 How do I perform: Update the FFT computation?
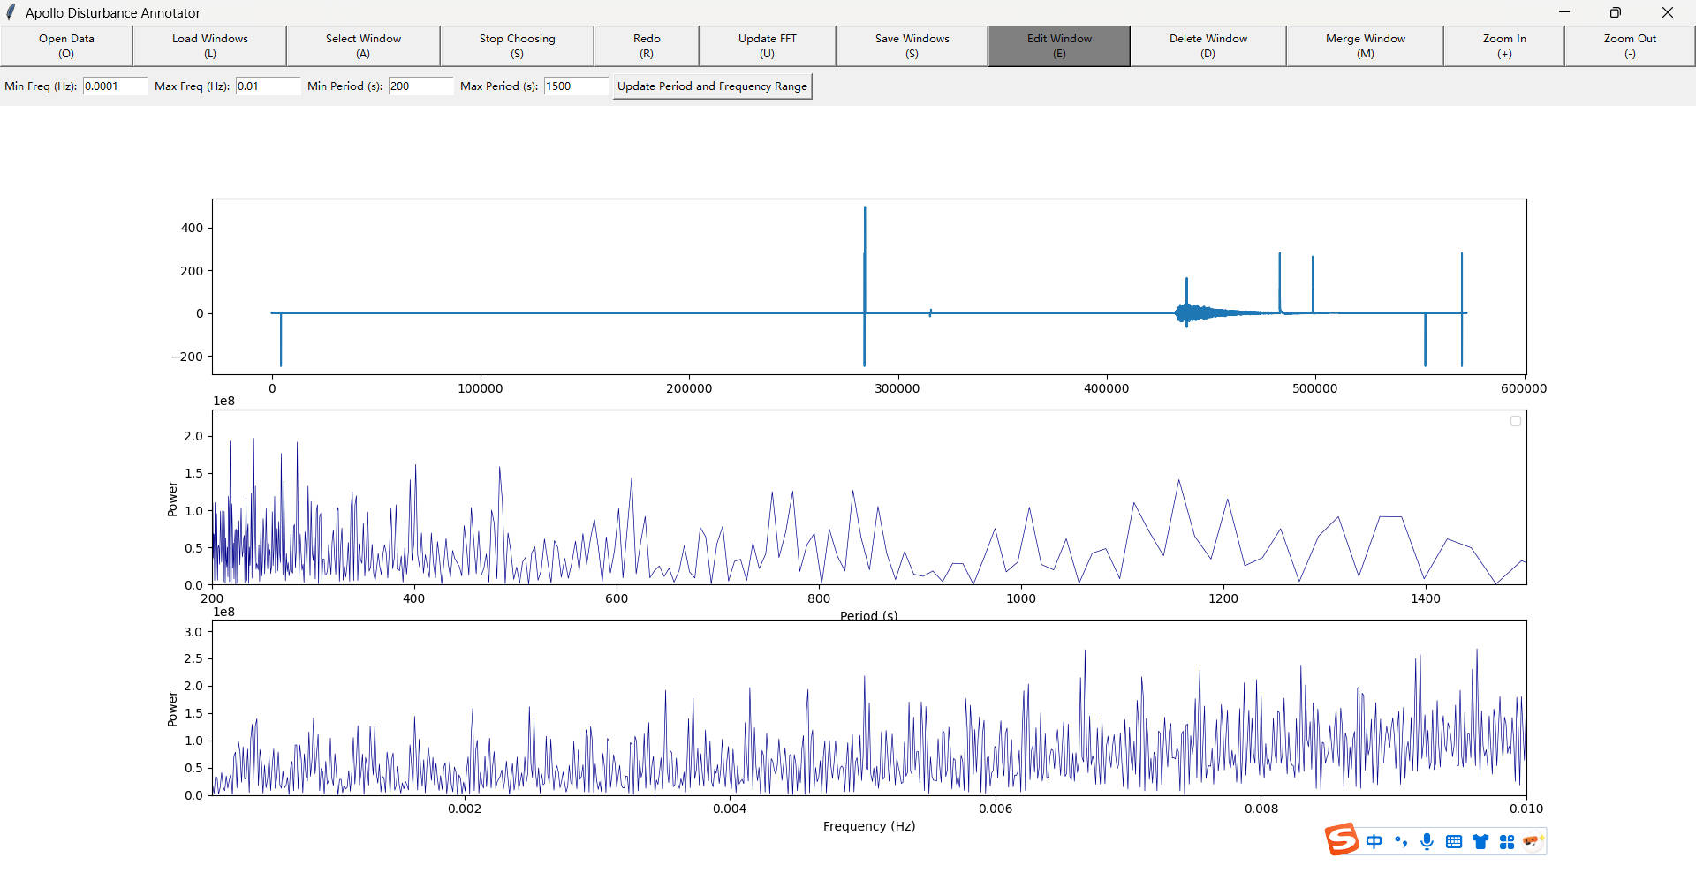(x=767, y=45)
